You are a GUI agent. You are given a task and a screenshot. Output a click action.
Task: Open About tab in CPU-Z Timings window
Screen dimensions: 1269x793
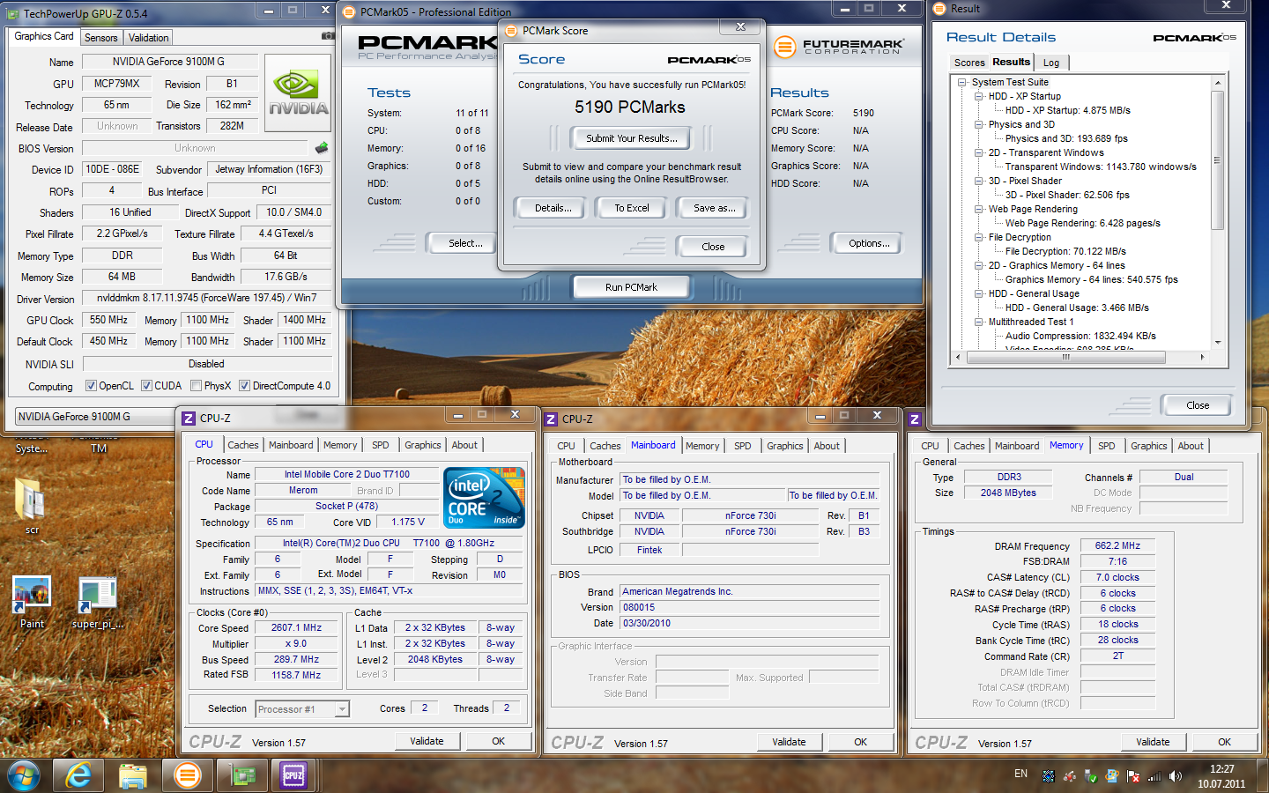click(x=1191, y=447)
